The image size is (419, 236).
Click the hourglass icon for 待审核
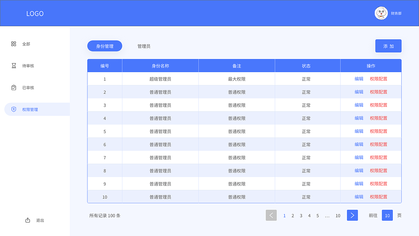(14, 66)
